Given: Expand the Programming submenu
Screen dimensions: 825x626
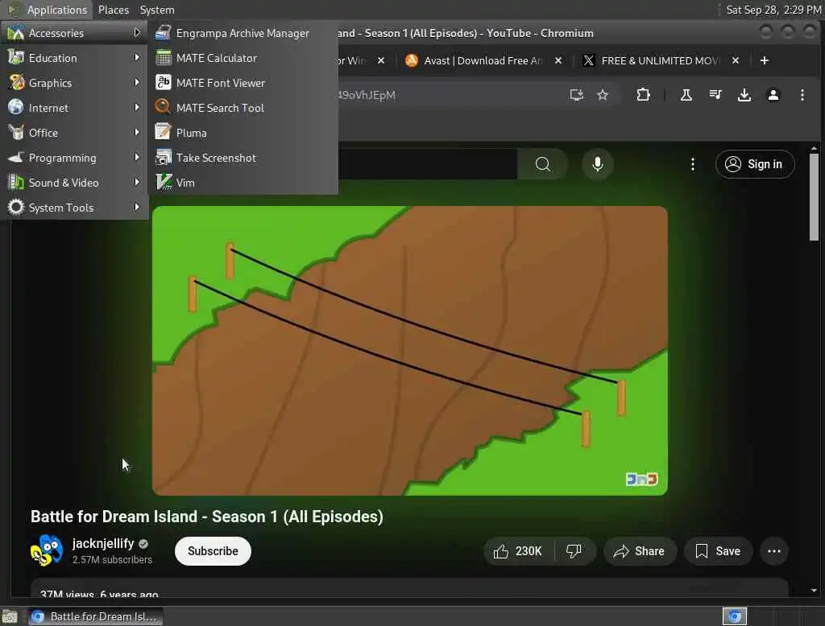Looking at the screenshot, I should tap(74, 158).
